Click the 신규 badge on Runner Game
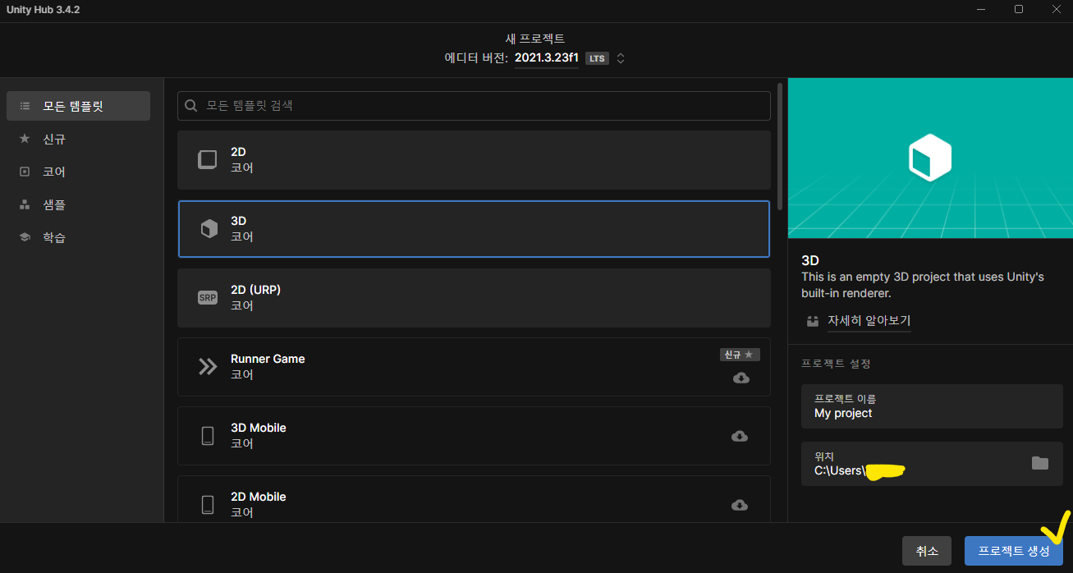The width and height of the screenshot is (1073, 573). pos(740,355)
